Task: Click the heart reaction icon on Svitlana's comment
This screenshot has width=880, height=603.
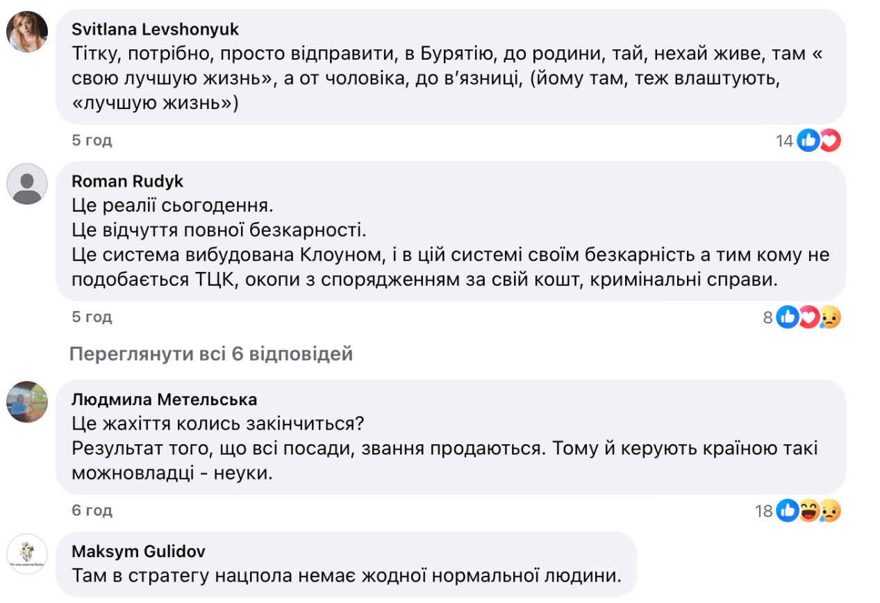Action: pos(829,141)
